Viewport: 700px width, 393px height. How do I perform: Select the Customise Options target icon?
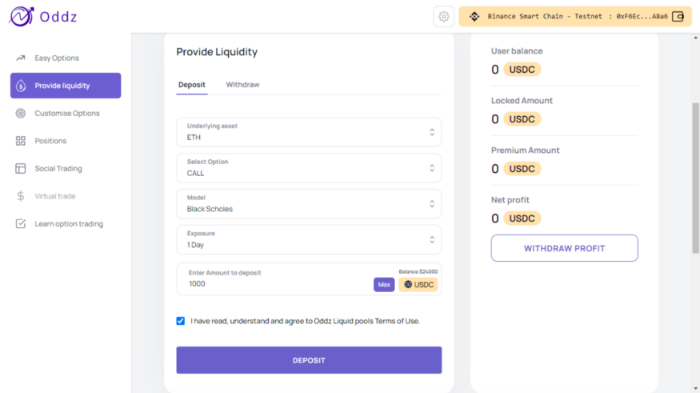click(x=21, y=114)
